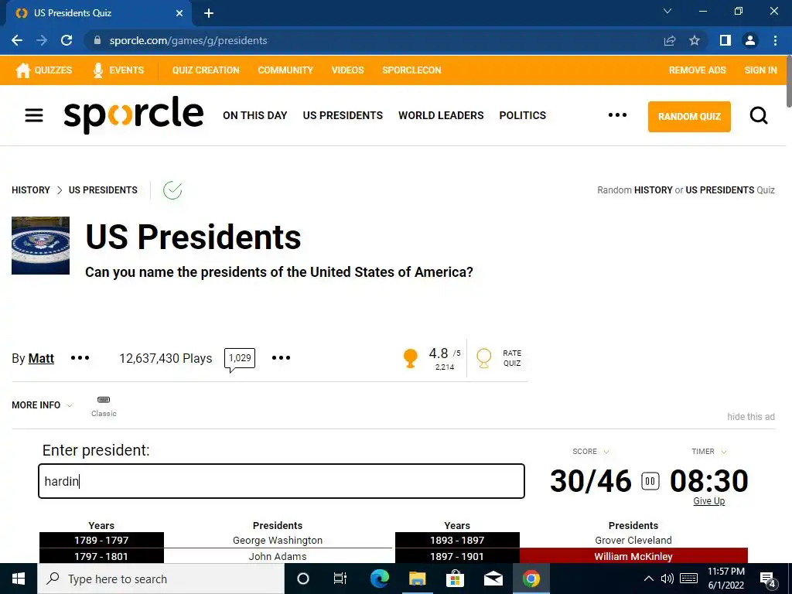
Task: Open the Windows Start menu
Action: pyautogui.click(x=19, y=579)
